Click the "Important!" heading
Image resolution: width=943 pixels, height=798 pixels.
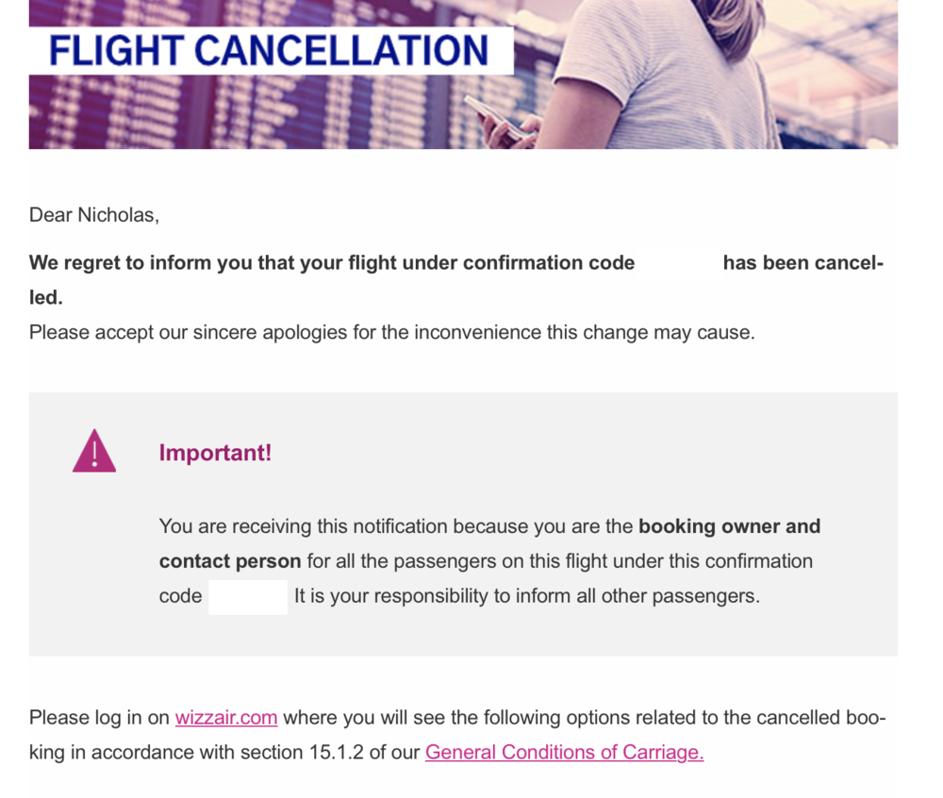coord(215,453)
